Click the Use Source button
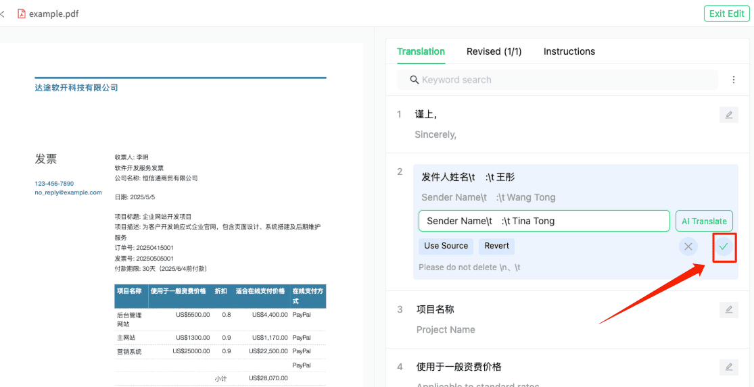Viewport: 754px width, 387px height. tap(446, 246)
